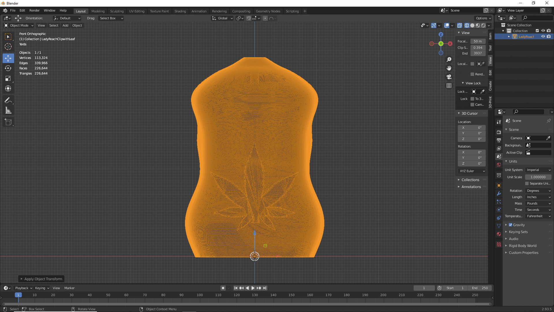Select the Measure tool icon
The height and width of the screenshot is (312, 554).
[x=8, y=110]
